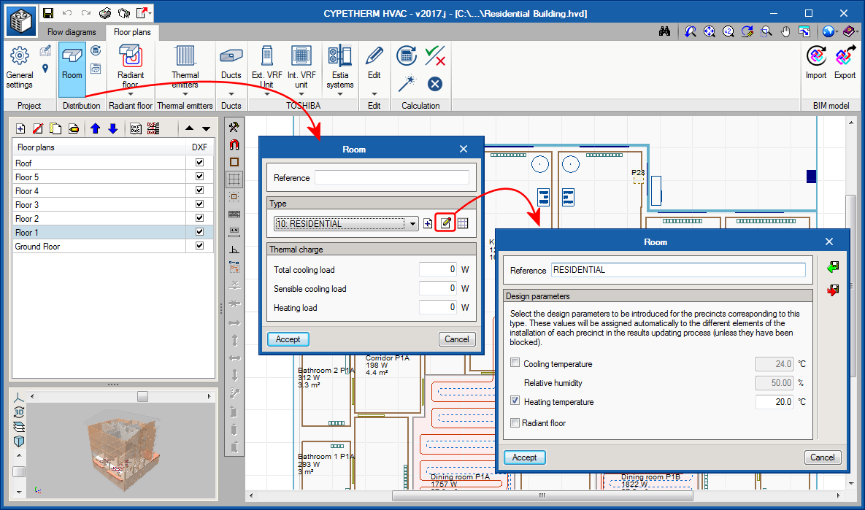
Task: Enable the Cooling temperature checkbox
Action: click(x=515, y=363)
